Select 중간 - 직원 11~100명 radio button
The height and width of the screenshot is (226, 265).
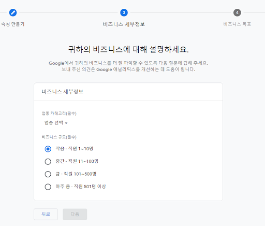(48, 162)
